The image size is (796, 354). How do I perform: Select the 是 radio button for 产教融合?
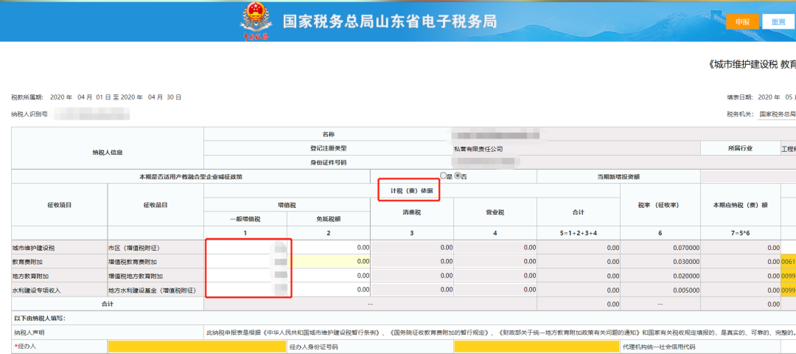443,176
